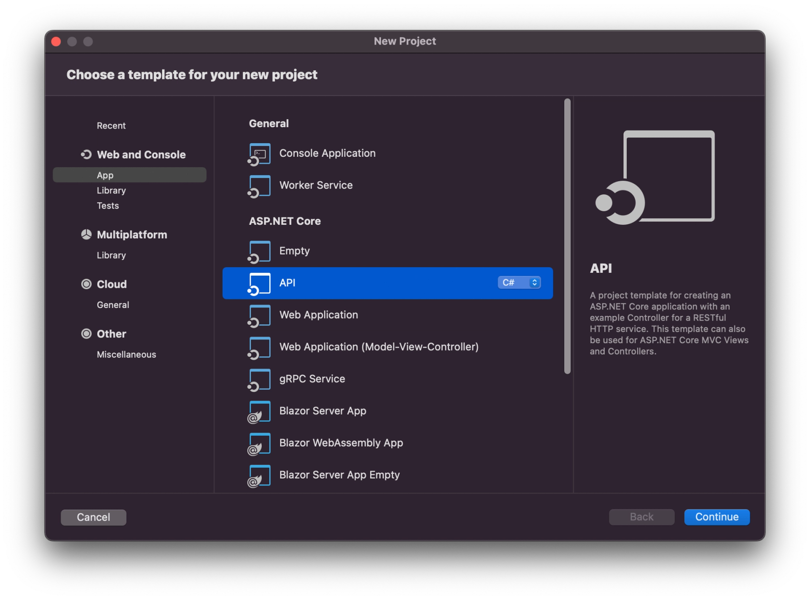Click the API template icon
Screen dimensions: 810x600
(x=259, y=283)
